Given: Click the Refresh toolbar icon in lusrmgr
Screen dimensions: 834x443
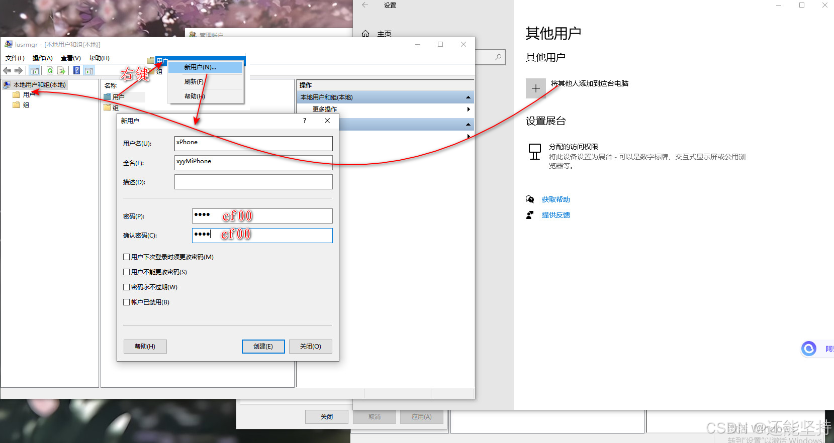Looking at the screenshot, I should pos(50,71).
